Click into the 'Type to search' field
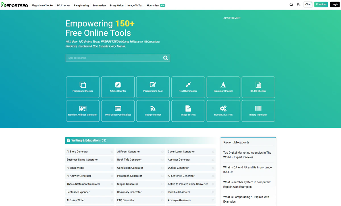This screenshot has height=206, width=341. tap(114, 58)
